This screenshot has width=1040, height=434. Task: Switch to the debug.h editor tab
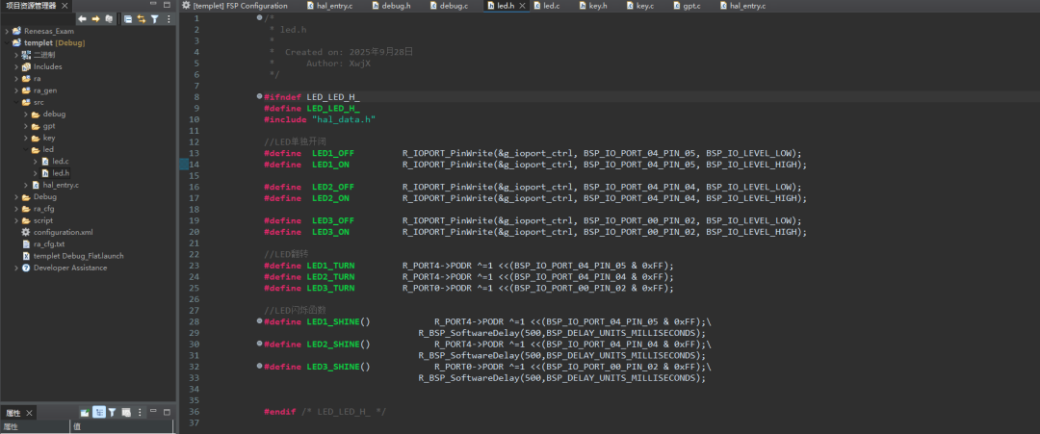[x=392, y=6]
